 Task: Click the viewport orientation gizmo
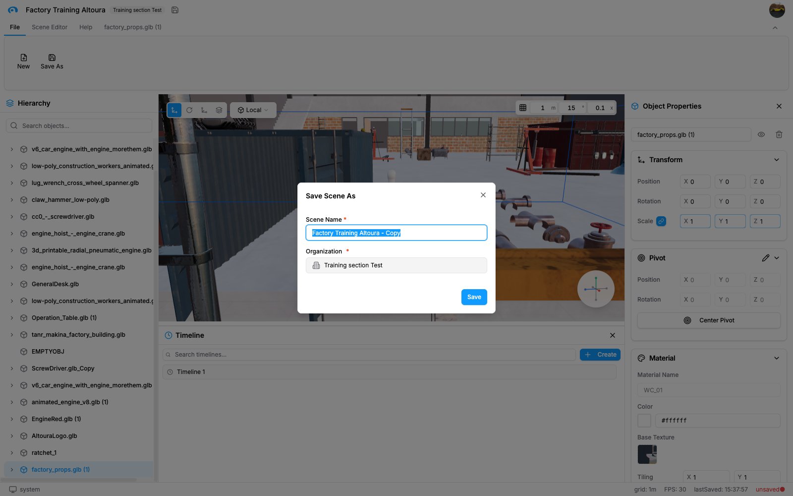(x=596, y=289)
